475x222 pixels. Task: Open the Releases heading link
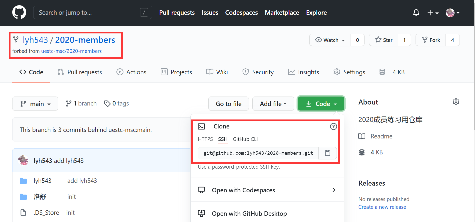372,183
